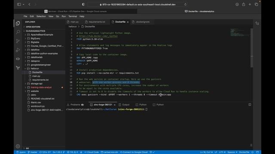Viewport: 275px width, 154px height.
Task: Expand the ApacheBeamExample folder
Action: [42, 35]
